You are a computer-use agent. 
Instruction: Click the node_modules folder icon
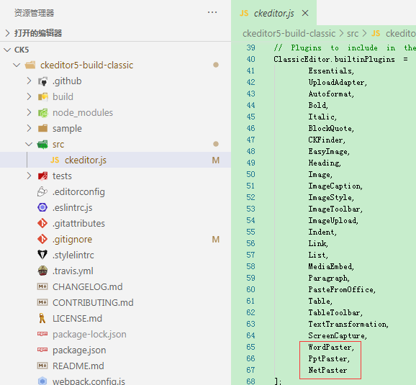(42, 113)
